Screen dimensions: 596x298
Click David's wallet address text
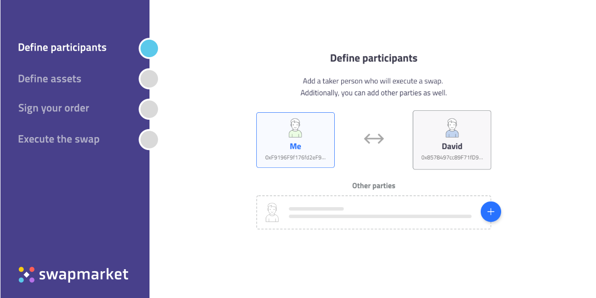tap(452, 157)
